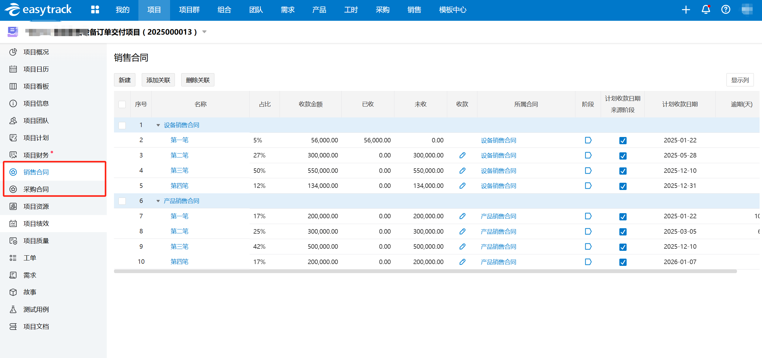
Task: Click the 添加关联 button
Action: (158, 80)
